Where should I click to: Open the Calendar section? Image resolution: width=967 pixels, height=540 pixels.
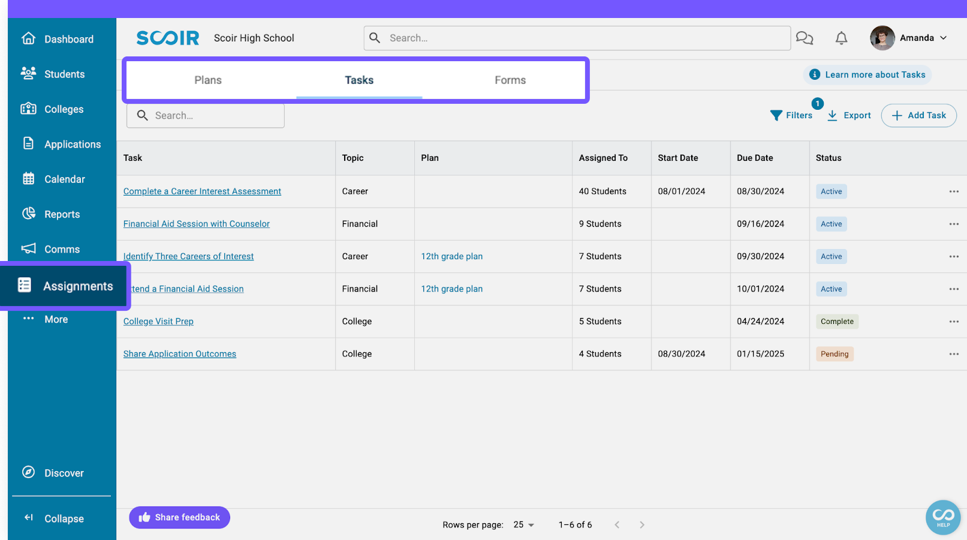(64, 179)
